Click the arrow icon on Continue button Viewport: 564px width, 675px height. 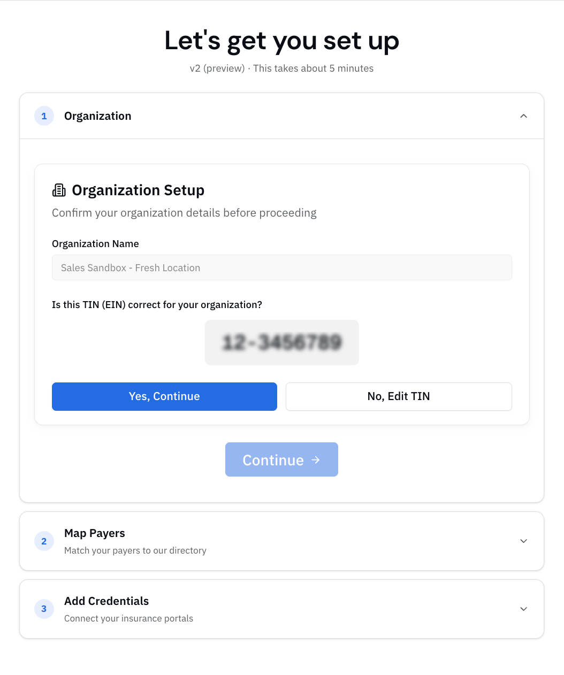coord(316,459)
